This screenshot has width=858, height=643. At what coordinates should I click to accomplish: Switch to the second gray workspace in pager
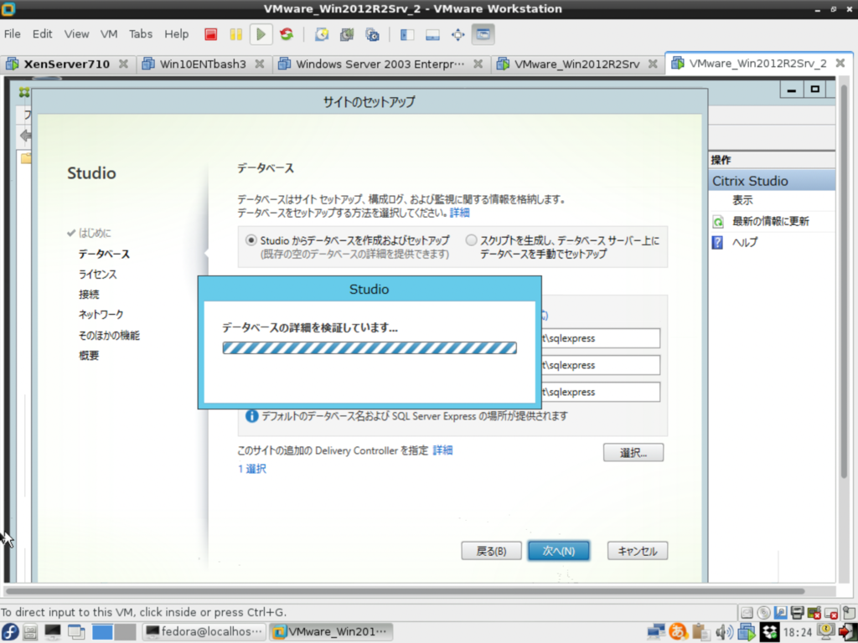point(125,631)
